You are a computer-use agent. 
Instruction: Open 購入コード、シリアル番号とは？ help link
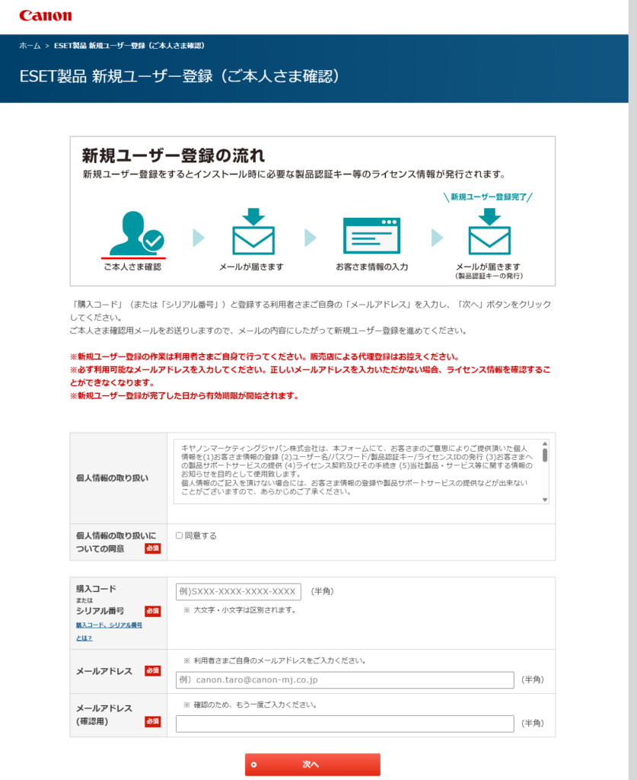tap(109, 631)
